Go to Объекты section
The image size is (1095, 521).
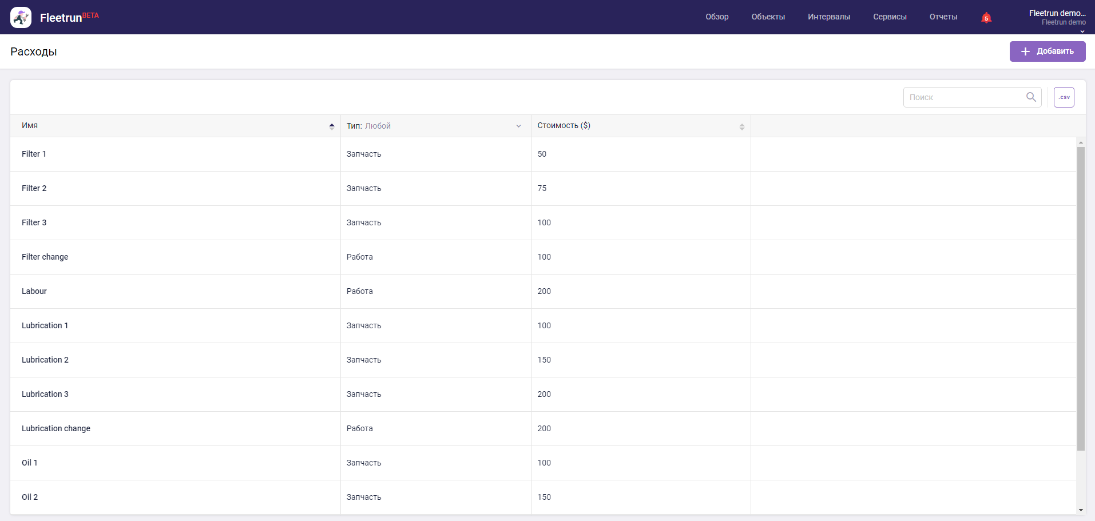pos(768,17)
